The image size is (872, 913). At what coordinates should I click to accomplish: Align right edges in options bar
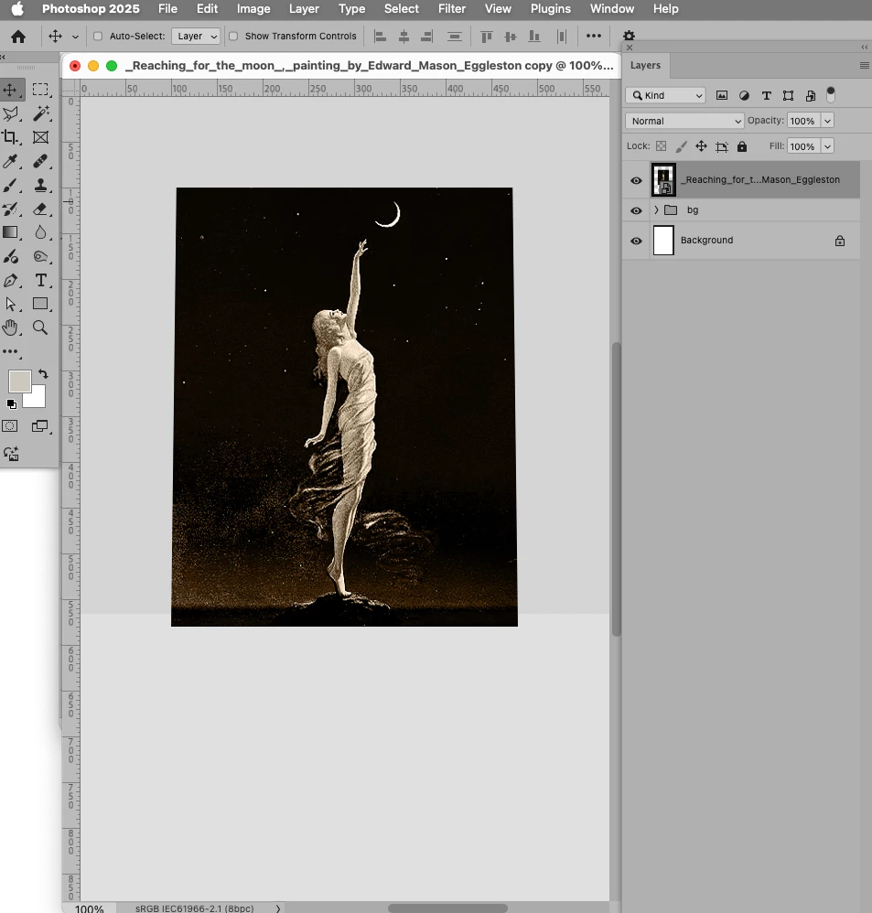point(426,37)
